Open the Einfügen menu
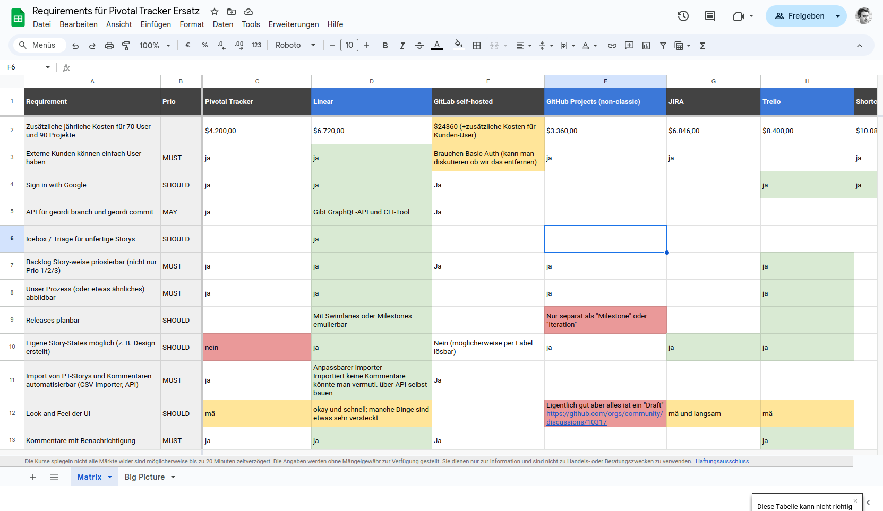 [156, 24]
